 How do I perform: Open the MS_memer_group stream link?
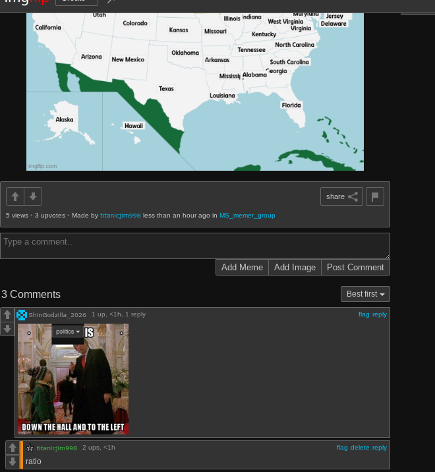[247, 216]
